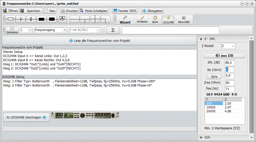
Task: Open the REALIZER tool
Action: [184, 20]
